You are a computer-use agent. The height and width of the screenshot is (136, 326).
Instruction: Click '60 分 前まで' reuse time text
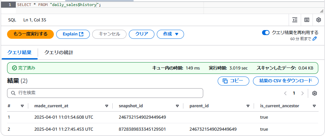301,38
